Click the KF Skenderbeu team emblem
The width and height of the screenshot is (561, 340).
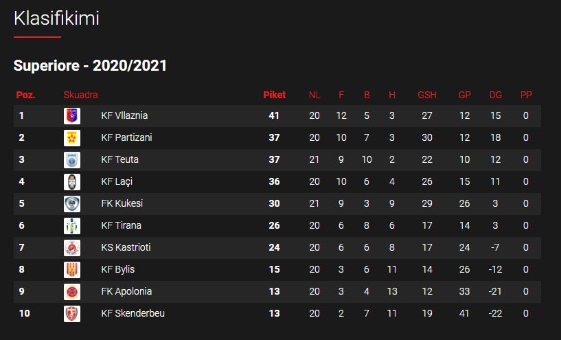click(72, 314)
